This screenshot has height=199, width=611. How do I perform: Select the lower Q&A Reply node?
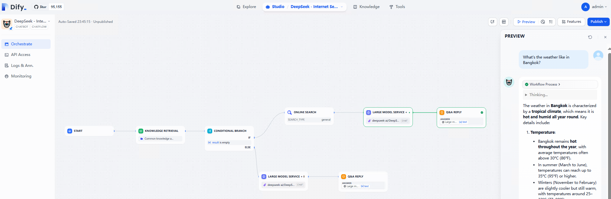363,182
